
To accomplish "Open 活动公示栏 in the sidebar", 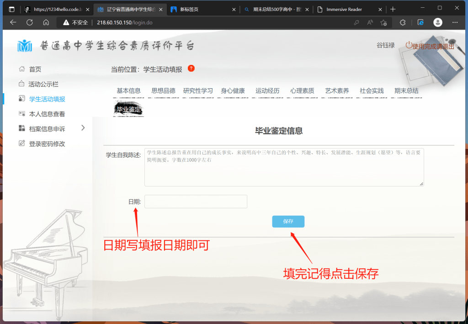I will coord(43,84).
